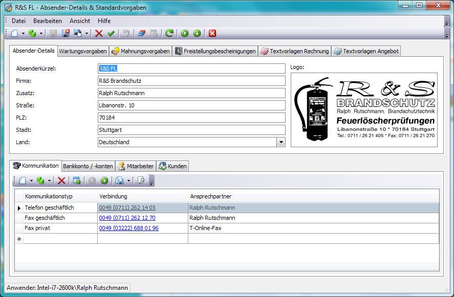The image size is (454, 297).
Task: Click the Firma field containing R&S Brandschutz
Action: click(191, 81)
